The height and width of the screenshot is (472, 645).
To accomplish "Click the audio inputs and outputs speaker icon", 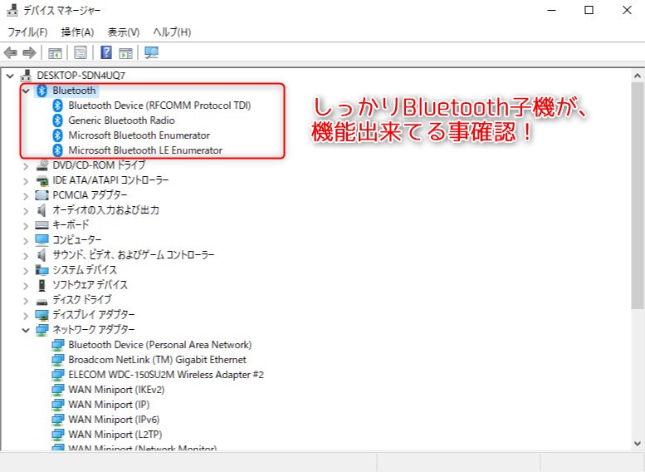I will (x=42, y=210).
